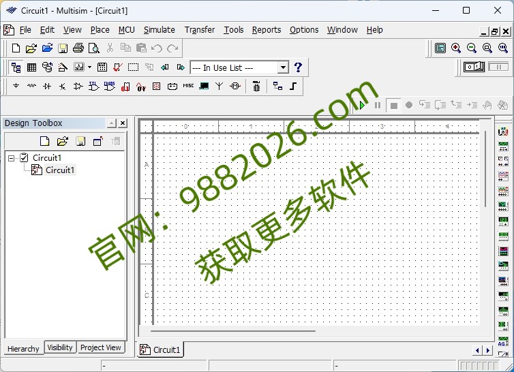Screen dimensions: 514x372
Task: Zoom in on the circuit sheet
Action: (455, 48)
